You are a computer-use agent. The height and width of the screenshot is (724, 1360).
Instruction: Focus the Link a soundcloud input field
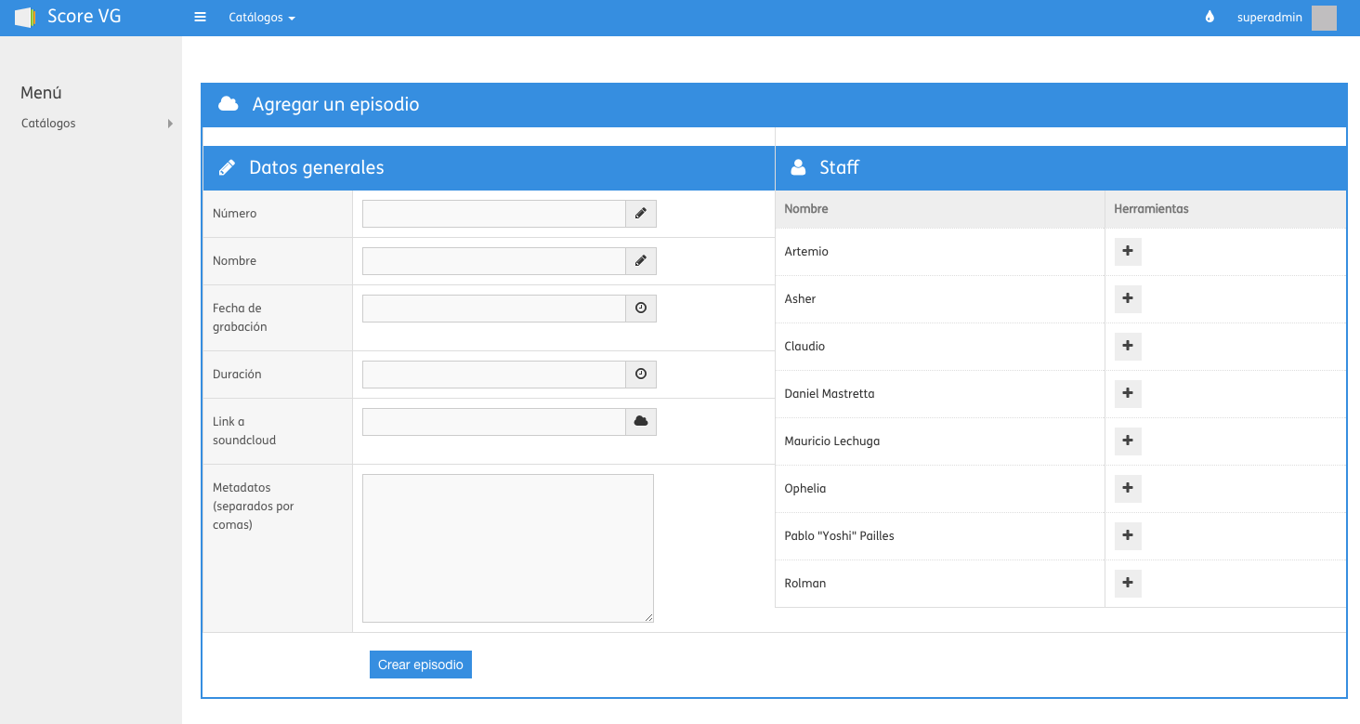pos(493,422)
